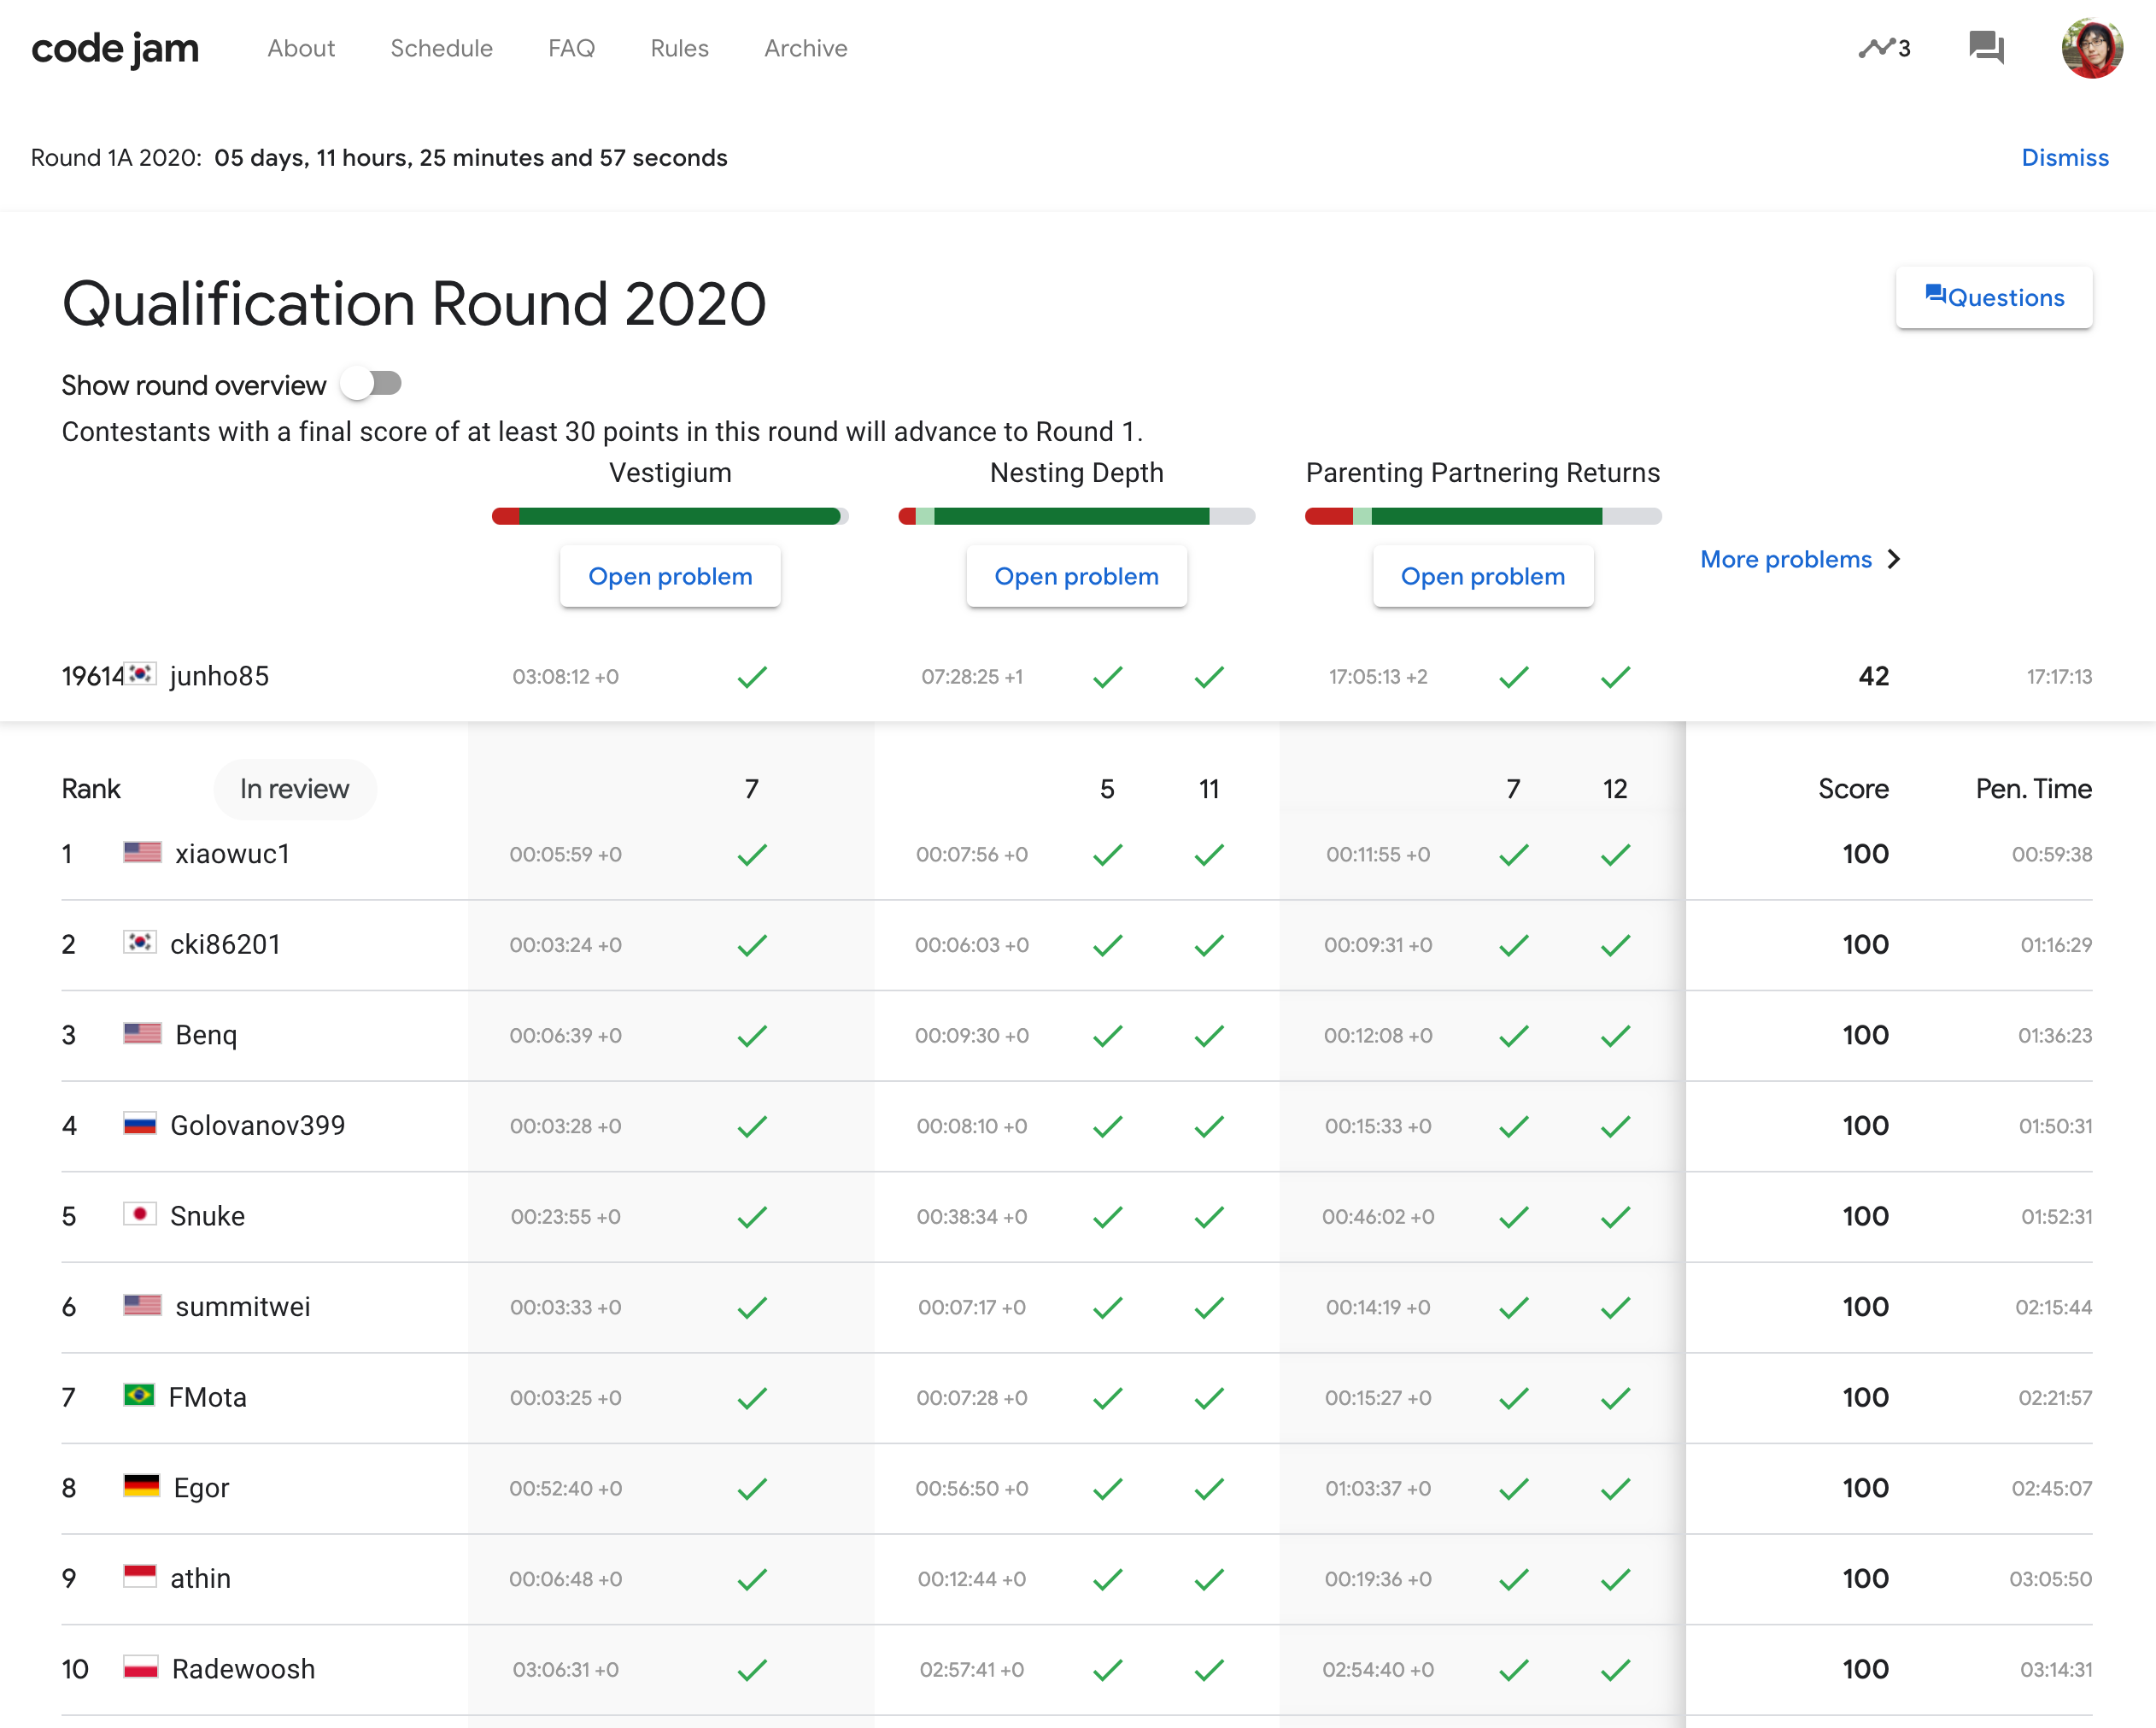Toggle the Show round overview switch
The width and height of the screenshot is (2156, 1728).
[x=371, y=385]
